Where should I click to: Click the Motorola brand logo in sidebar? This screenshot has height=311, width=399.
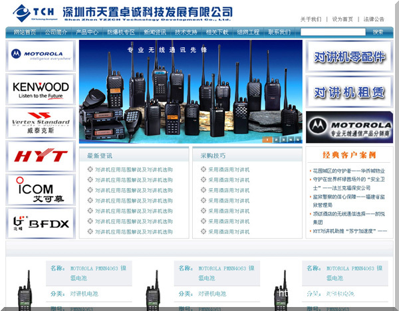pyautogui.click(x=42, y=55)
